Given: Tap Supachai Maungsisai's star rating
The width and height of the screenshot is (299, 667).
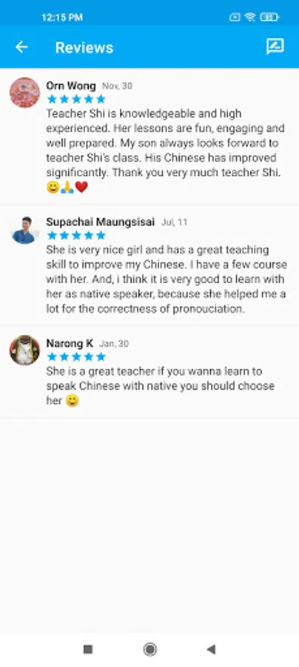Looking at the screenshot, I should click(76, 235).
